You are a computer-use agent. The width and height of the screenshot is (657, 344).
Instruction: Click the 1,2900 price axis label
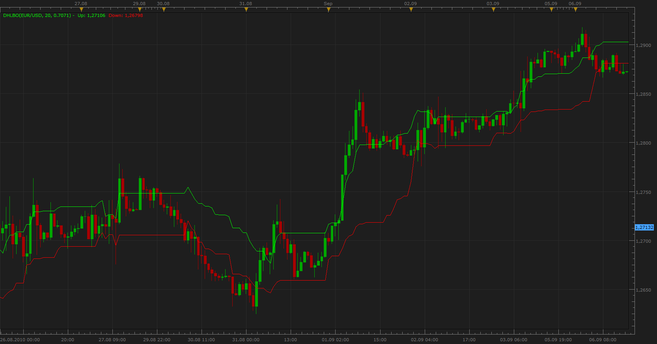[644, 45]
